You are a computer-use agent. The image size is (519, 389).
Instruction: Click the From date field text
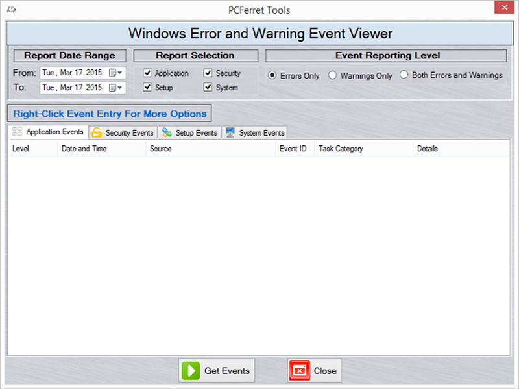tap(72, 73)
